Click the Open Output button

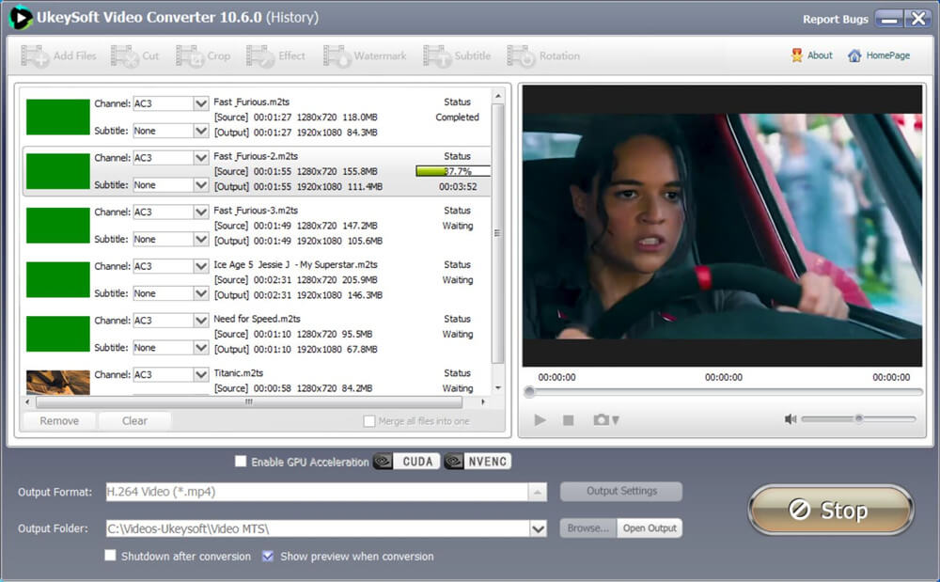650,528
